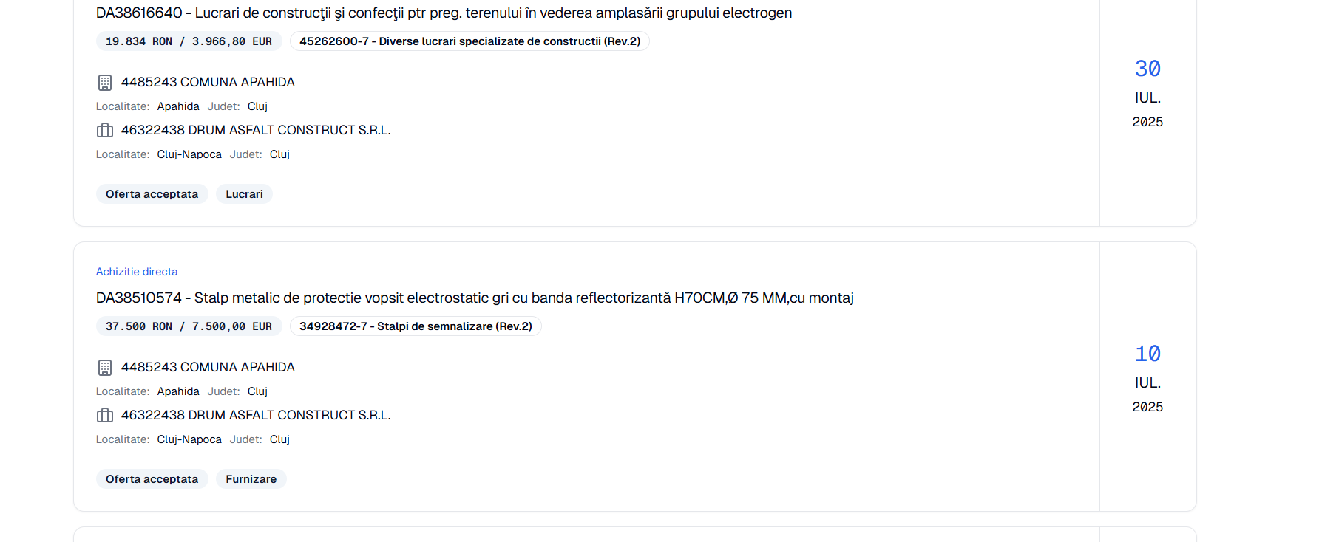
Task: Open the Achizitie directa link
Action: point(137,272)
